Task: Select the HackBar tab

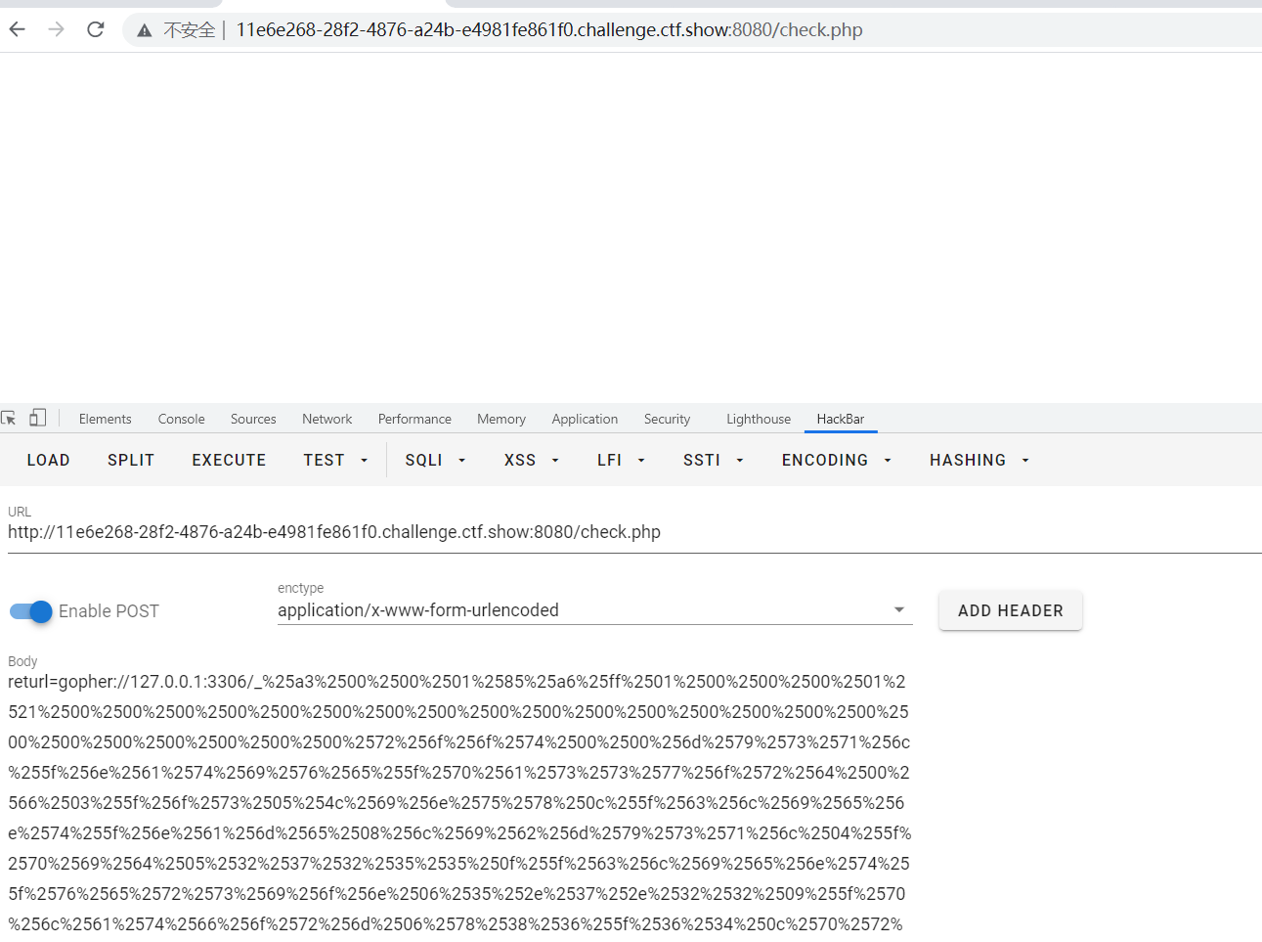Action: click(841, 419)
